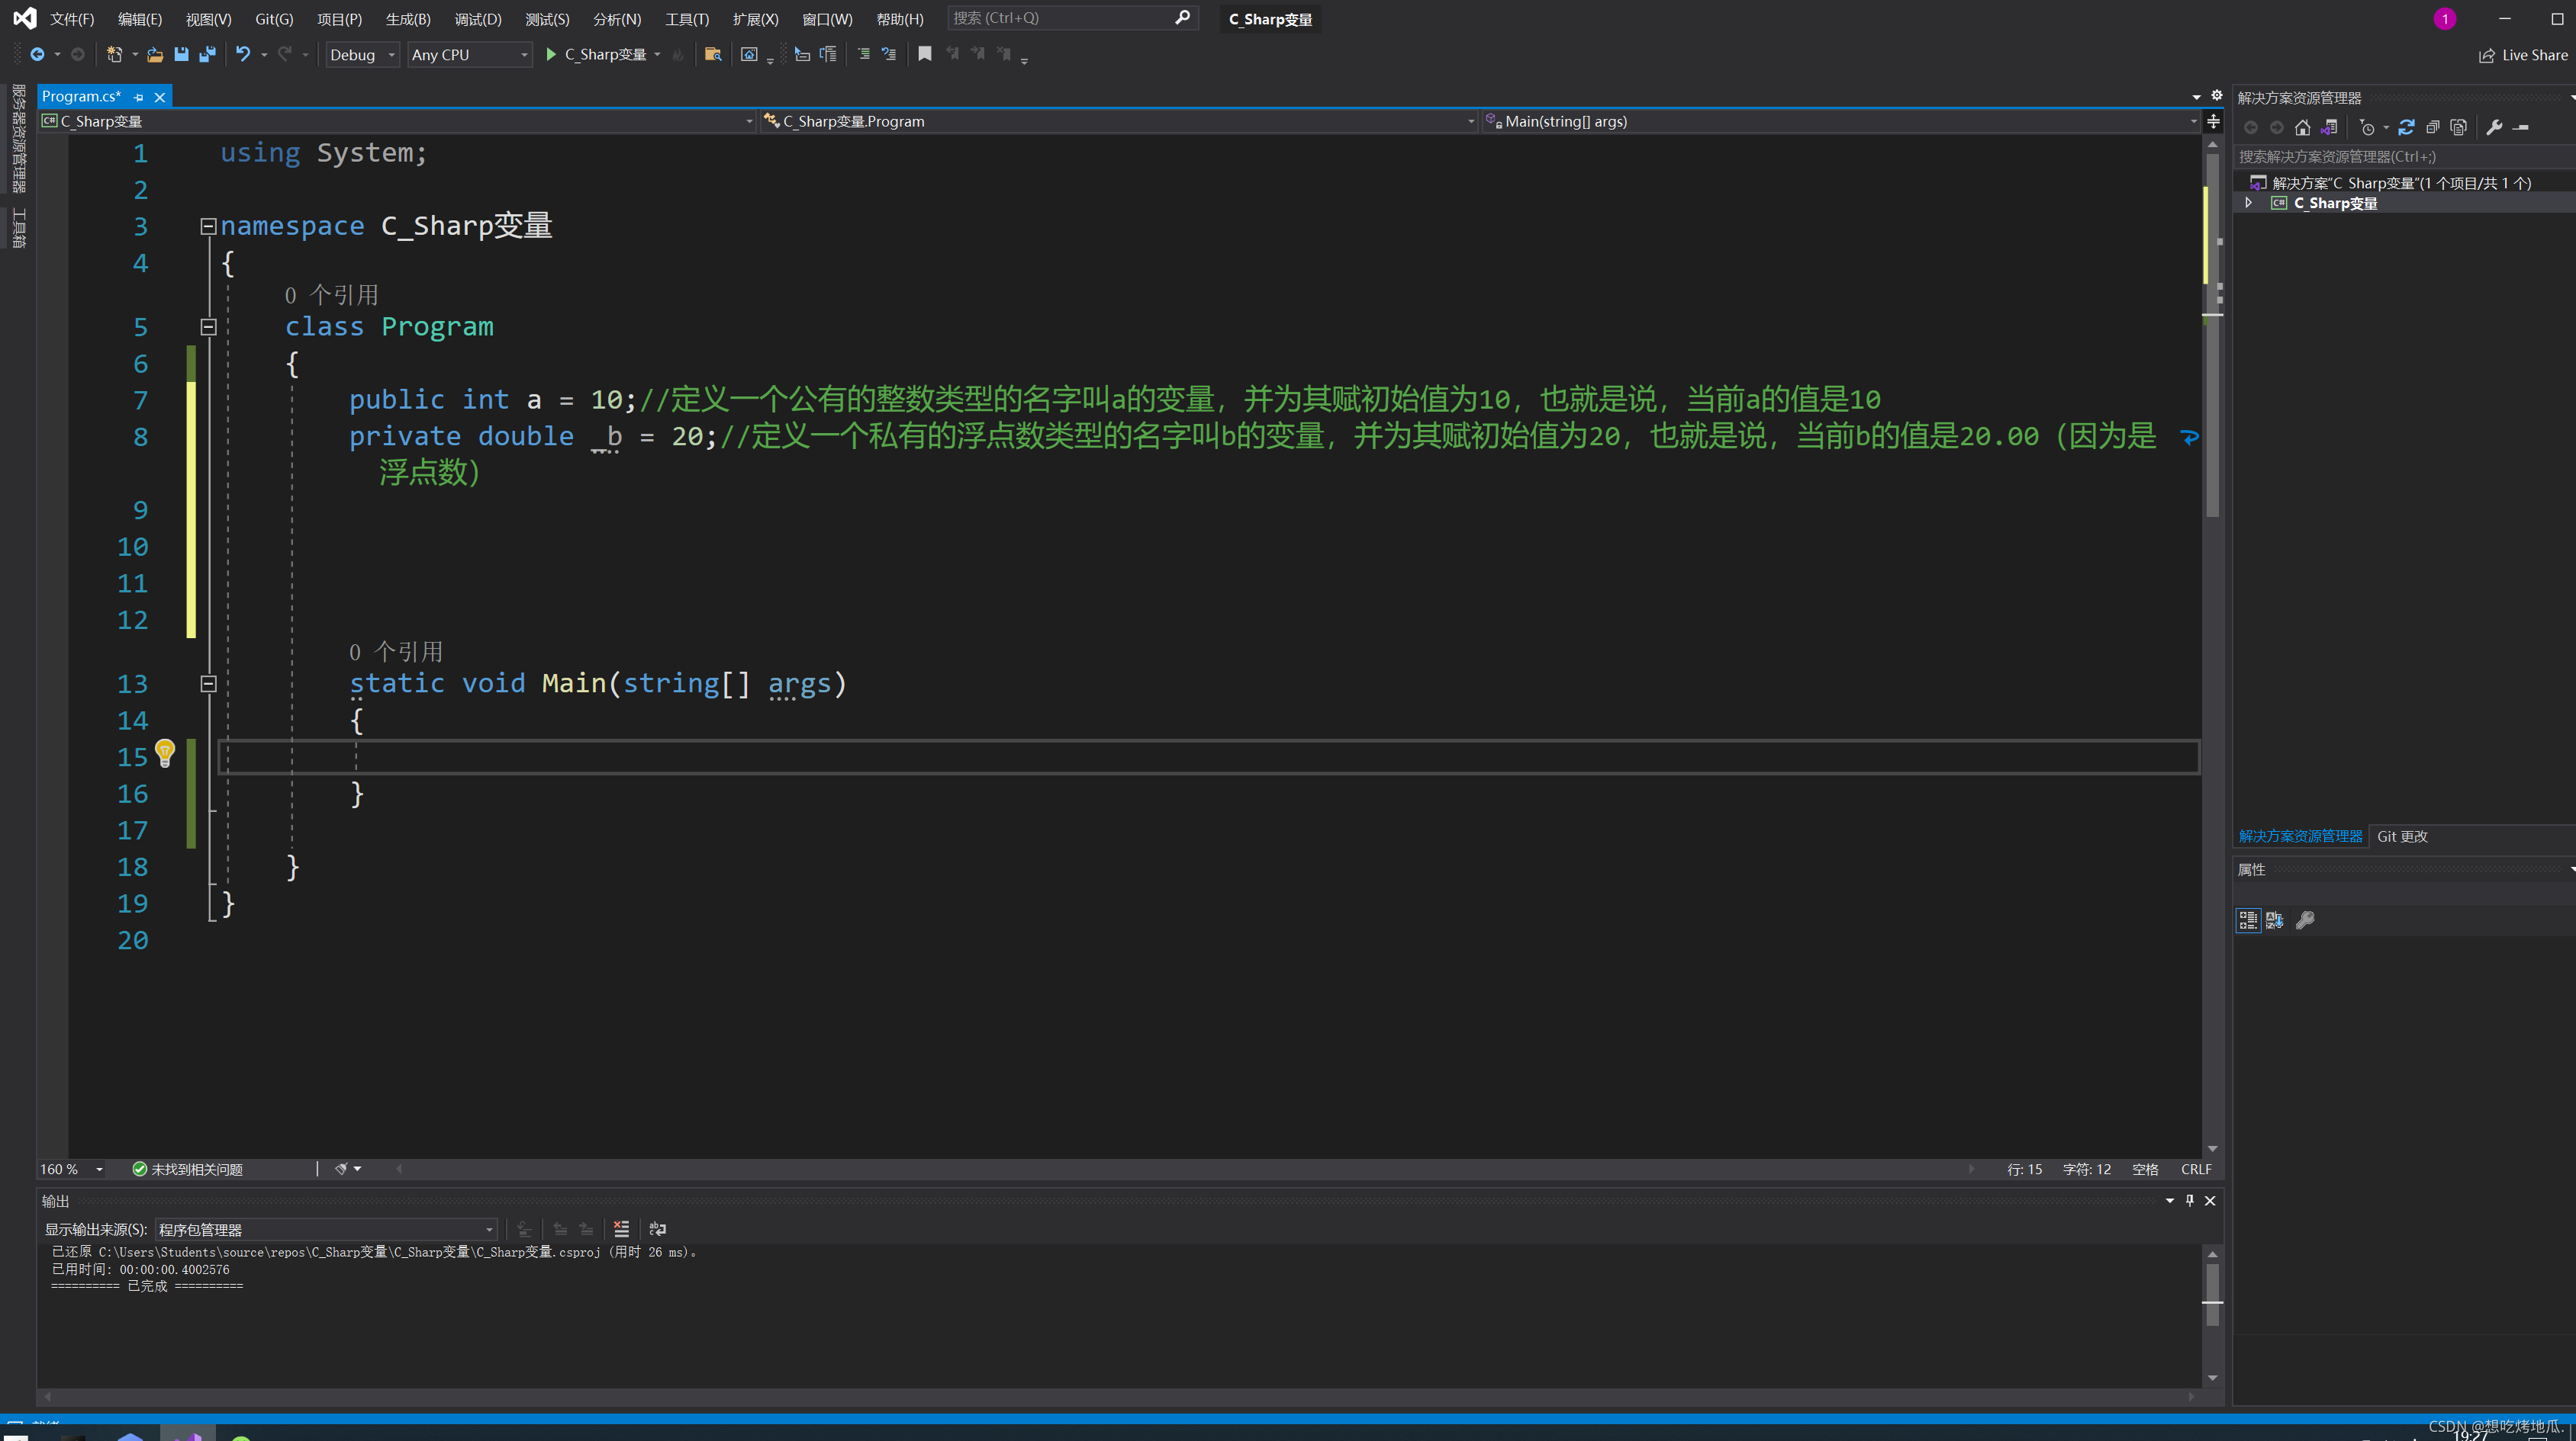The width and height of the screenshot is (2576, 1441).
Task: Undo the last edit with the undo arrow
Action: click(243, 55)
